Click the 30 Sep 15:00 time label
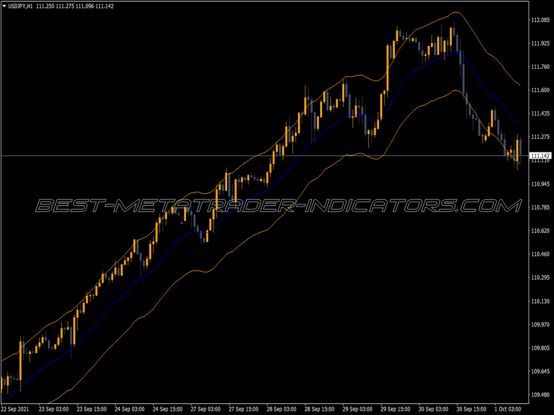554x415 pixels. click(472, 409)
